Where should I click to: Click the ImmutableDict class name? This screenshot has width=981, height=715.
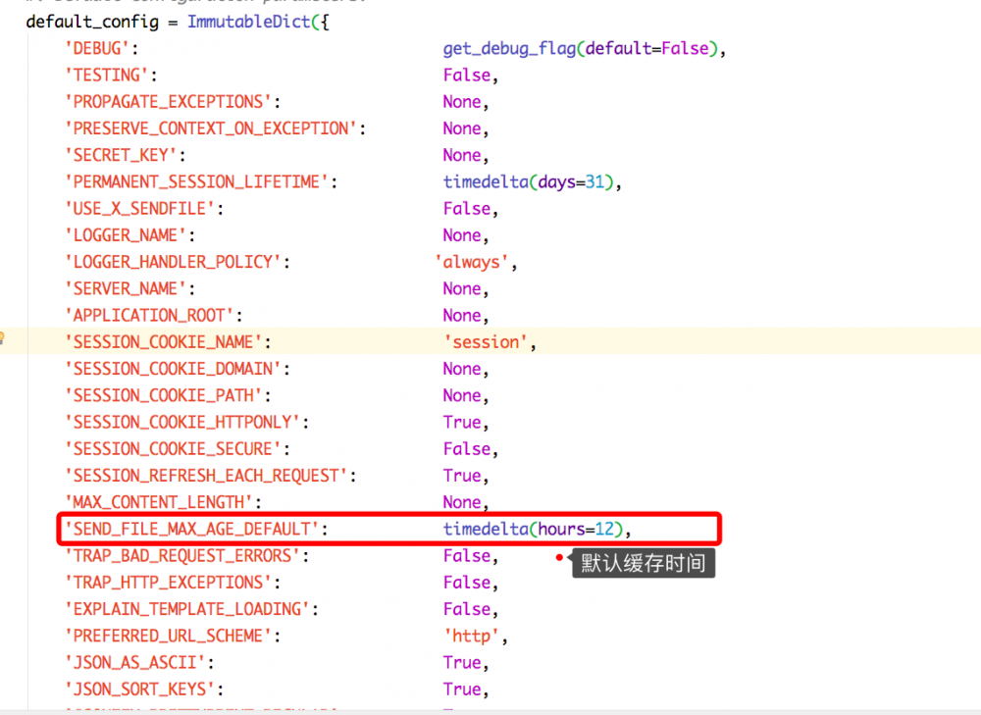point(249,22)
